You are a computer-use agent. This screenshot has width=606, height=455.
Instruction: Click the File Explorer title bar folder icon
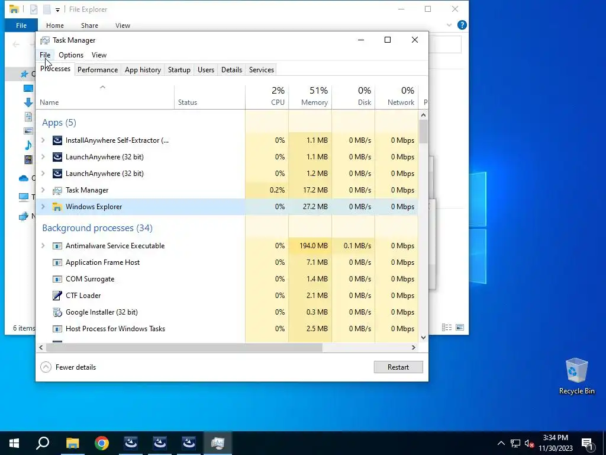tap(14, 9)
